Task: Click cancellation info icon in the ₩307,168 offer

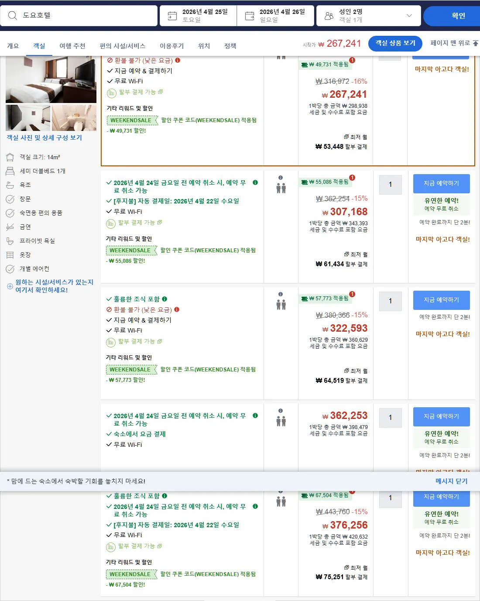Action: pyautogui.click(x=255, y=182)
